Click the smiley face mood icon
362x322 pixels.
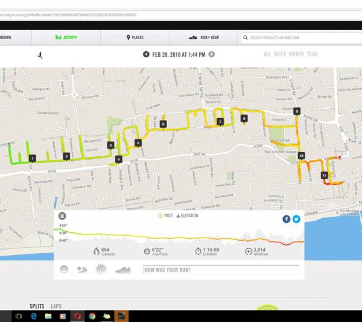pos(65,270)
